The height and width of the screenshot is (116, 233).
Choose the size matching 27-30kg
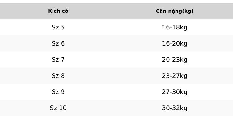(58, 92)
